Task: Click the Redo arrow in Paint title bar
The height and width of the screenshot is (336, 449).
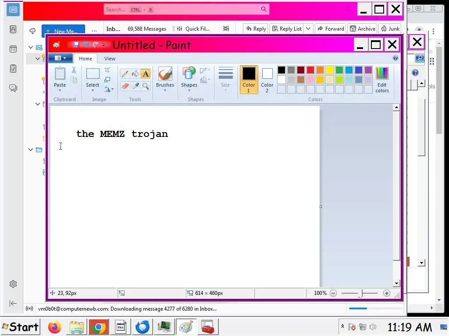Action: coord(95,45)
